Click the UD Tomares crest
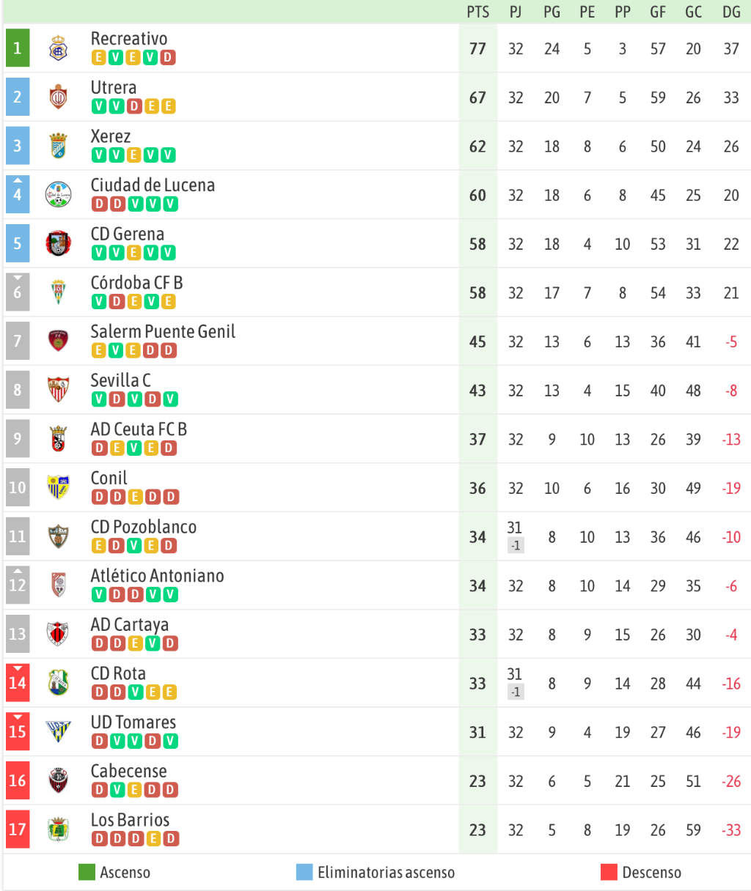Viewport: 751px width, 891px height. tap(58, 731)
